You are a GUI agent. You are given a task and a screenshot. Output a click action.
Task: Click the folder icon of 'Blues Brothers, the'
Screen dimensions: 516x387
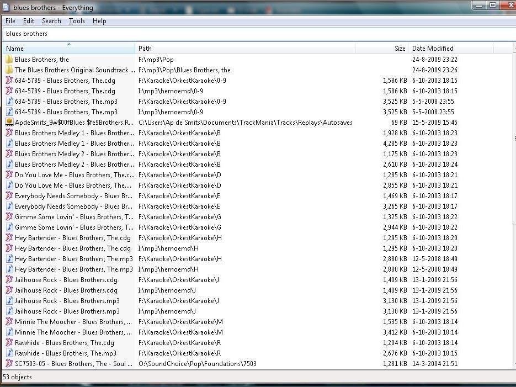click(x=9, y=60)
